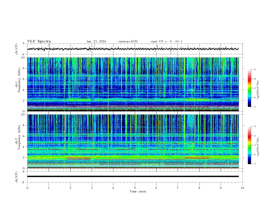Click the time axis tick label "1"
Screen dimensions: 273x211
point(49,188)
